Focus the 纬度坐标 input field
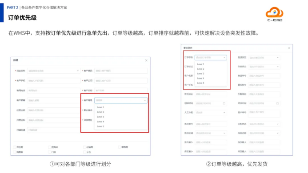This screenshot has width=308, height=173. pos(54,120)
